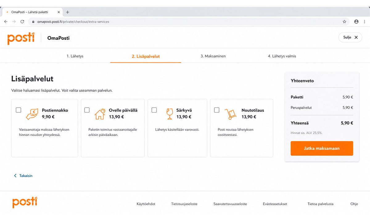Tick the Ovelle päivällä checkbox
Image resolution: width=370 pixels, height=222 pixels.
(87, 110)
